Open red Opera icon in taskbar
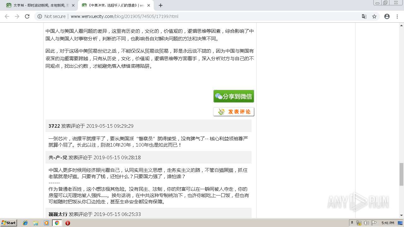 point(68,223)
